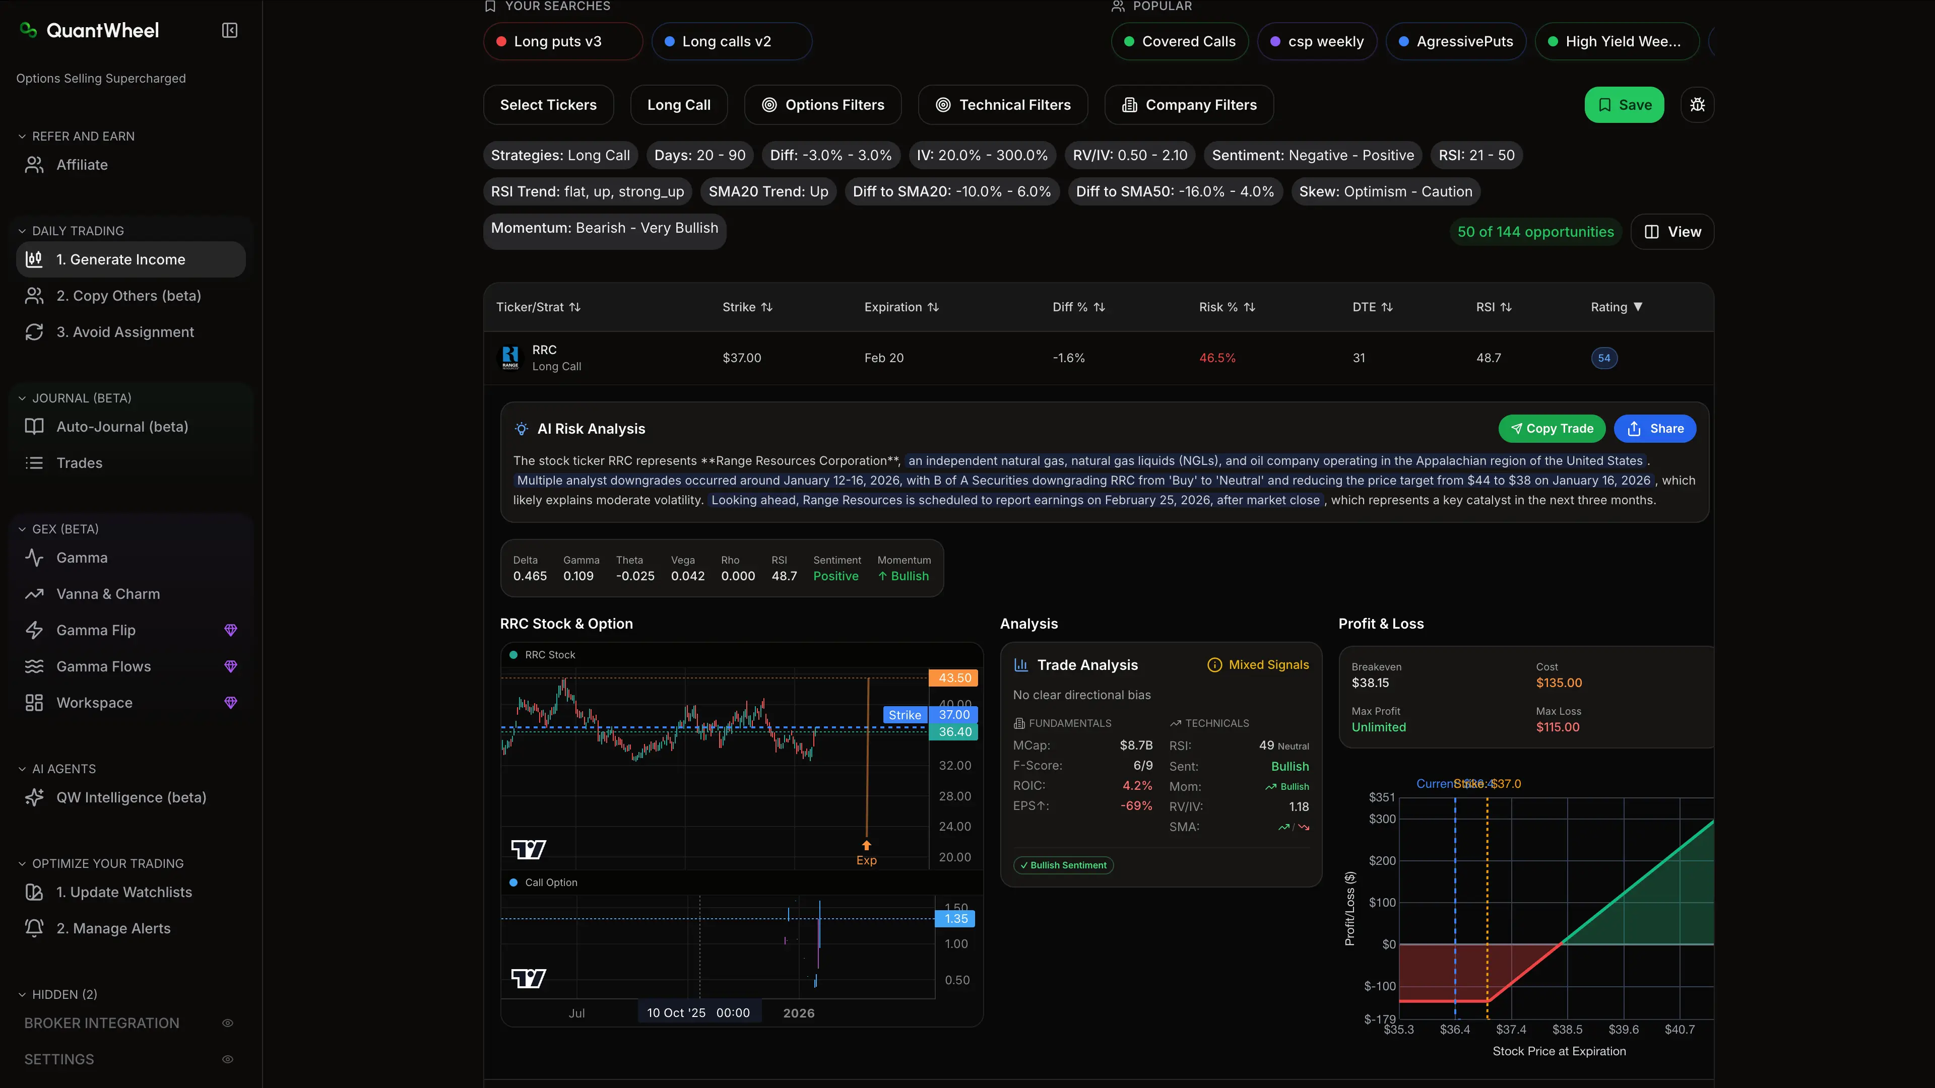
Task: Click the RRC Range Resources logo
Action: coord(510,358)
